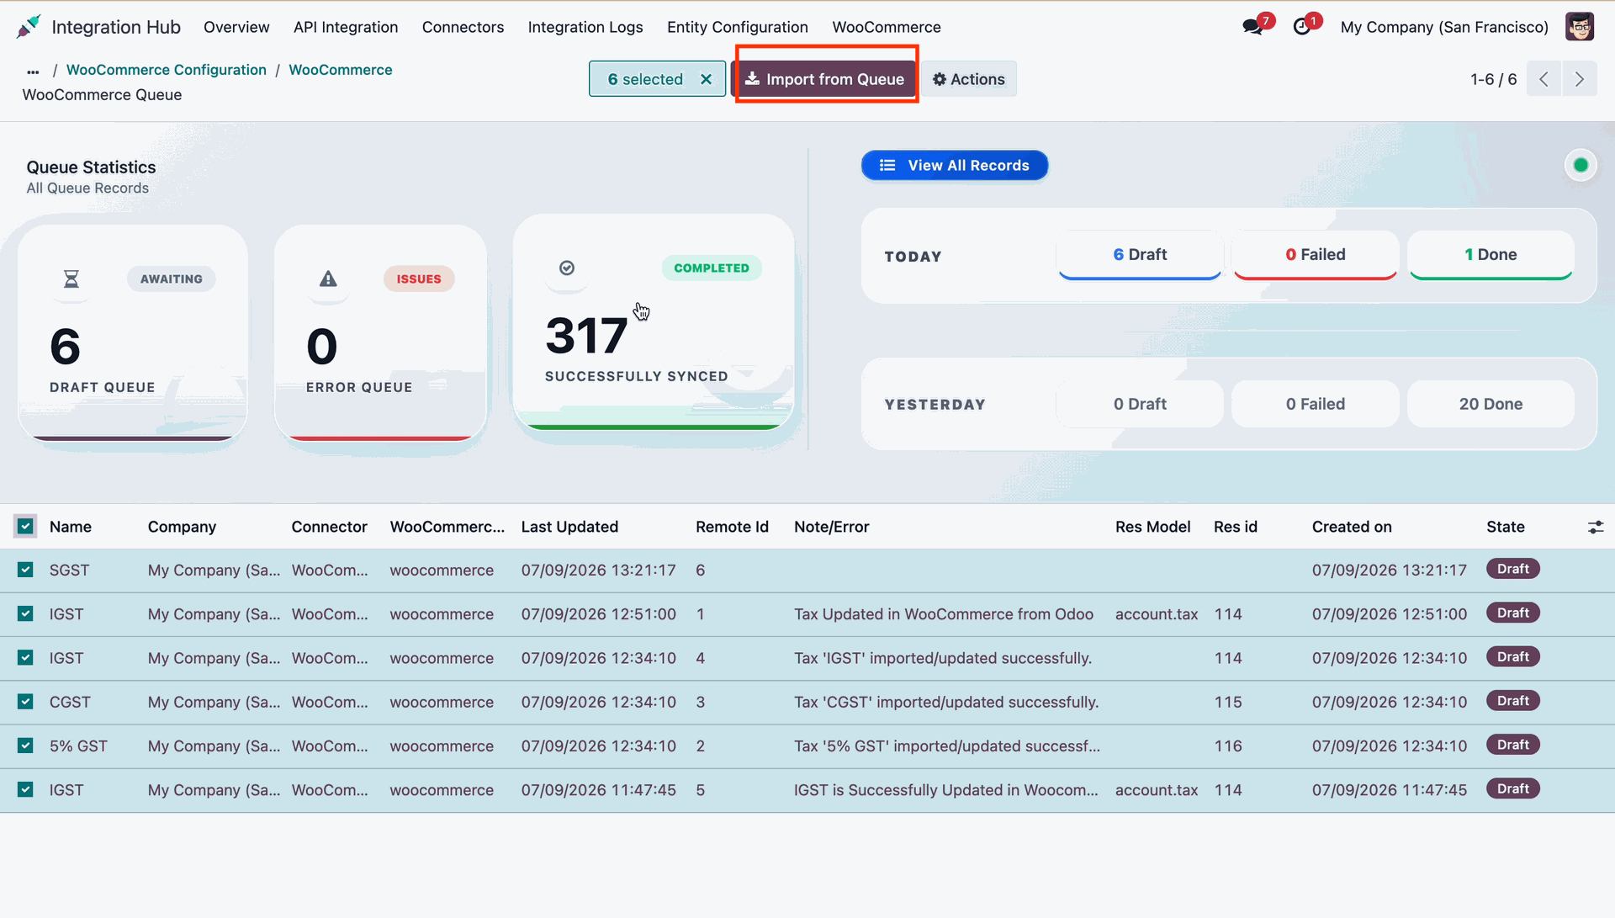Uncheck the 5% GST row checkbox
This screenshot has height=918, width=1615.
pyautogui.click(x=25, y=746)
